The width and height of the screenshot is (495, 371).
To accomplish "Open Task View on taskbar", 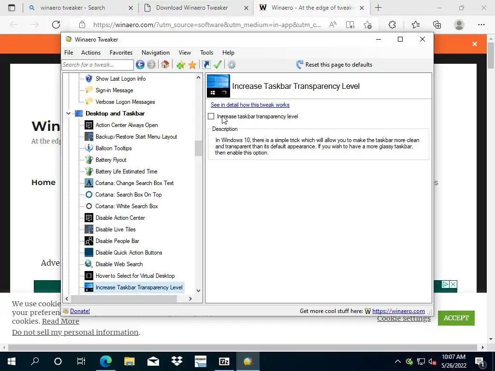I will point(81,361).
